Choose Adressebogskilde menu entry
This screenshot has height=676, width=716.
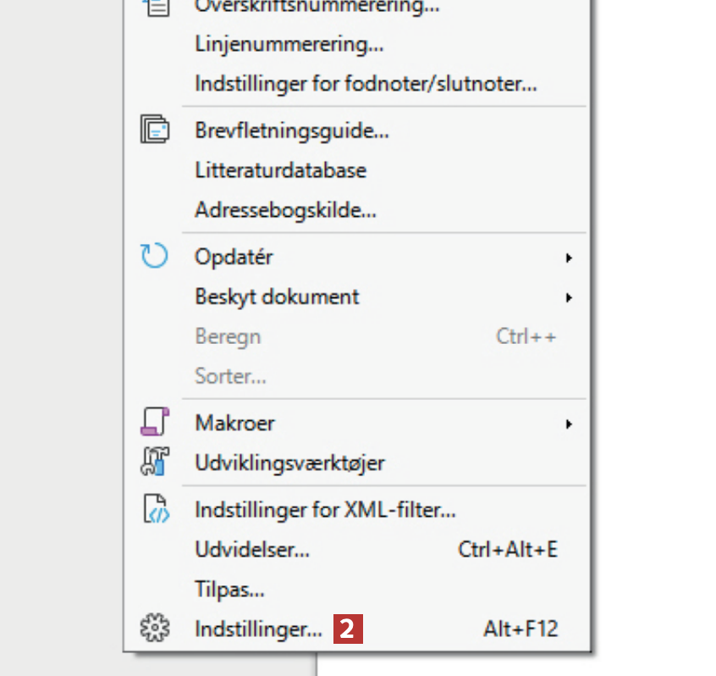[x=285, y=209]
